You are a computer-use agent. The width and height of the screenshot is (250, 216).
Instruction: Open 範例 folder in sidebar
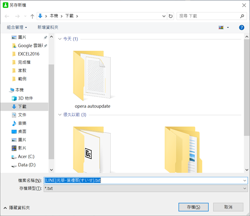coord(22,79)
